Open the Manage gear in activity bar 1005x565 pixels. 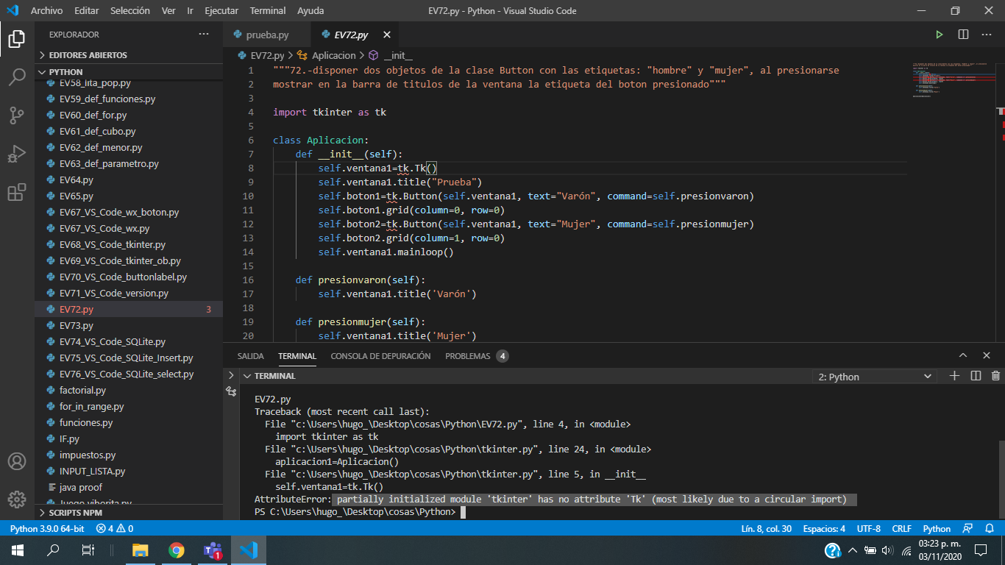click(x=17, y=500)
